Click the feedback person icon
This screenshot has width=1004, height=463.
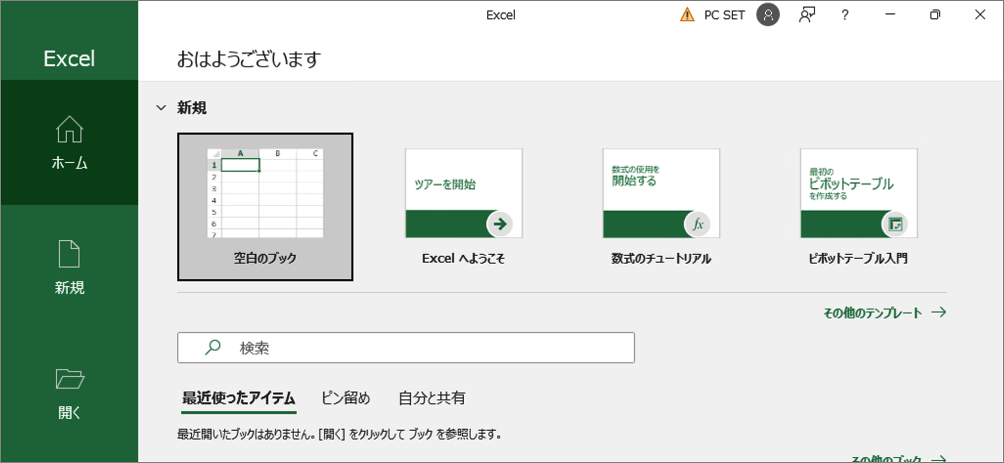(x=807, y=15)
